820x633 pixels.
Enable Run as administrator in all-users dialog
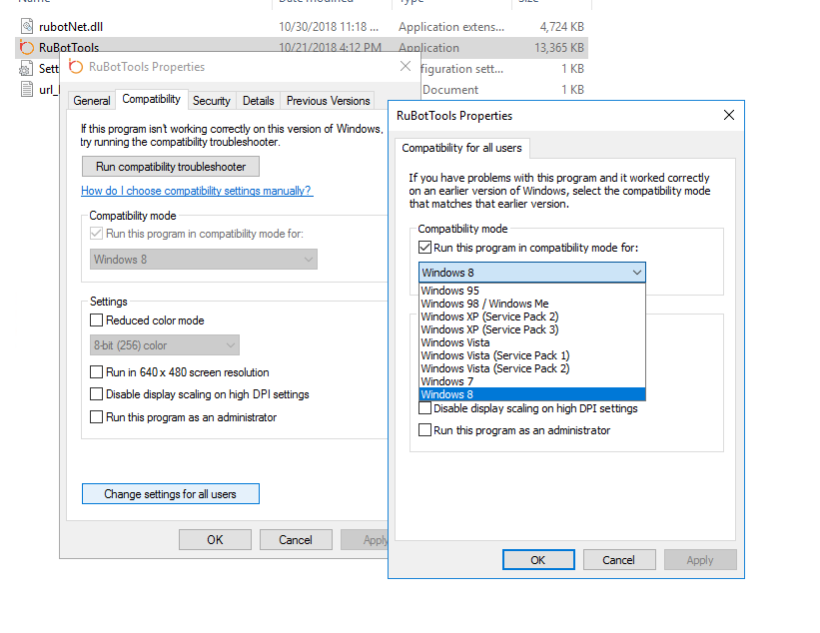pos(425,430)
